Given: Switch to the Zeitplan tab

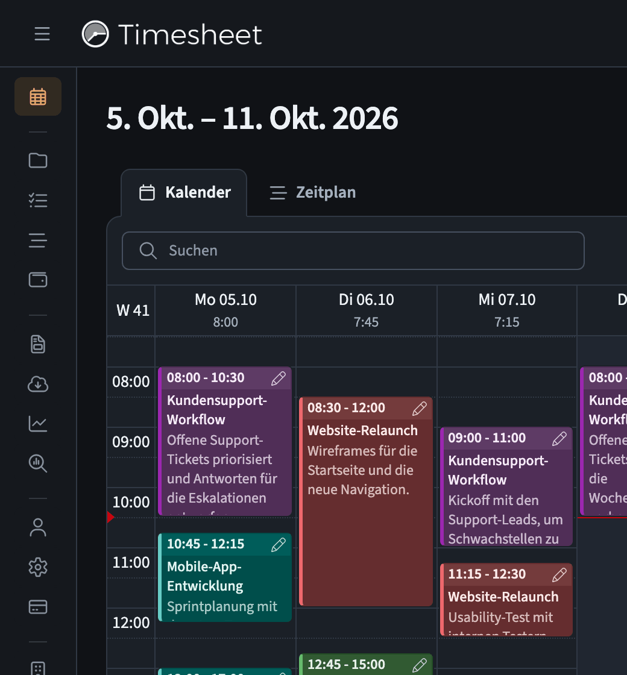Looking at the screenshot, I should coord(313,192).
